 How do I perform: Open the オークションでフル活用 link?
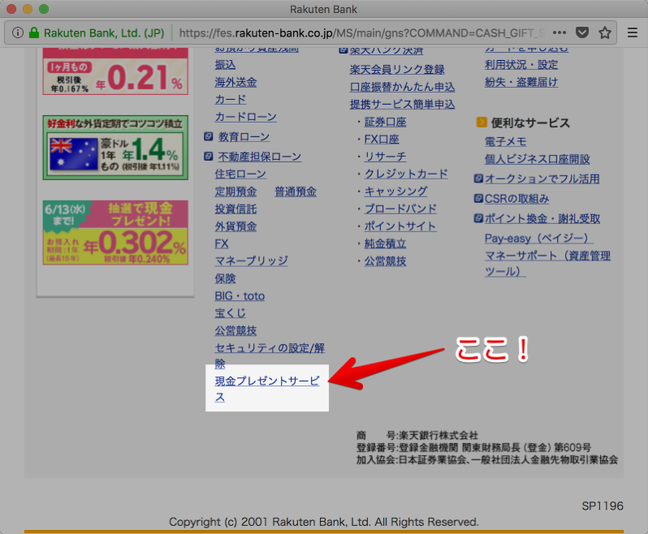tap(542, 179)
